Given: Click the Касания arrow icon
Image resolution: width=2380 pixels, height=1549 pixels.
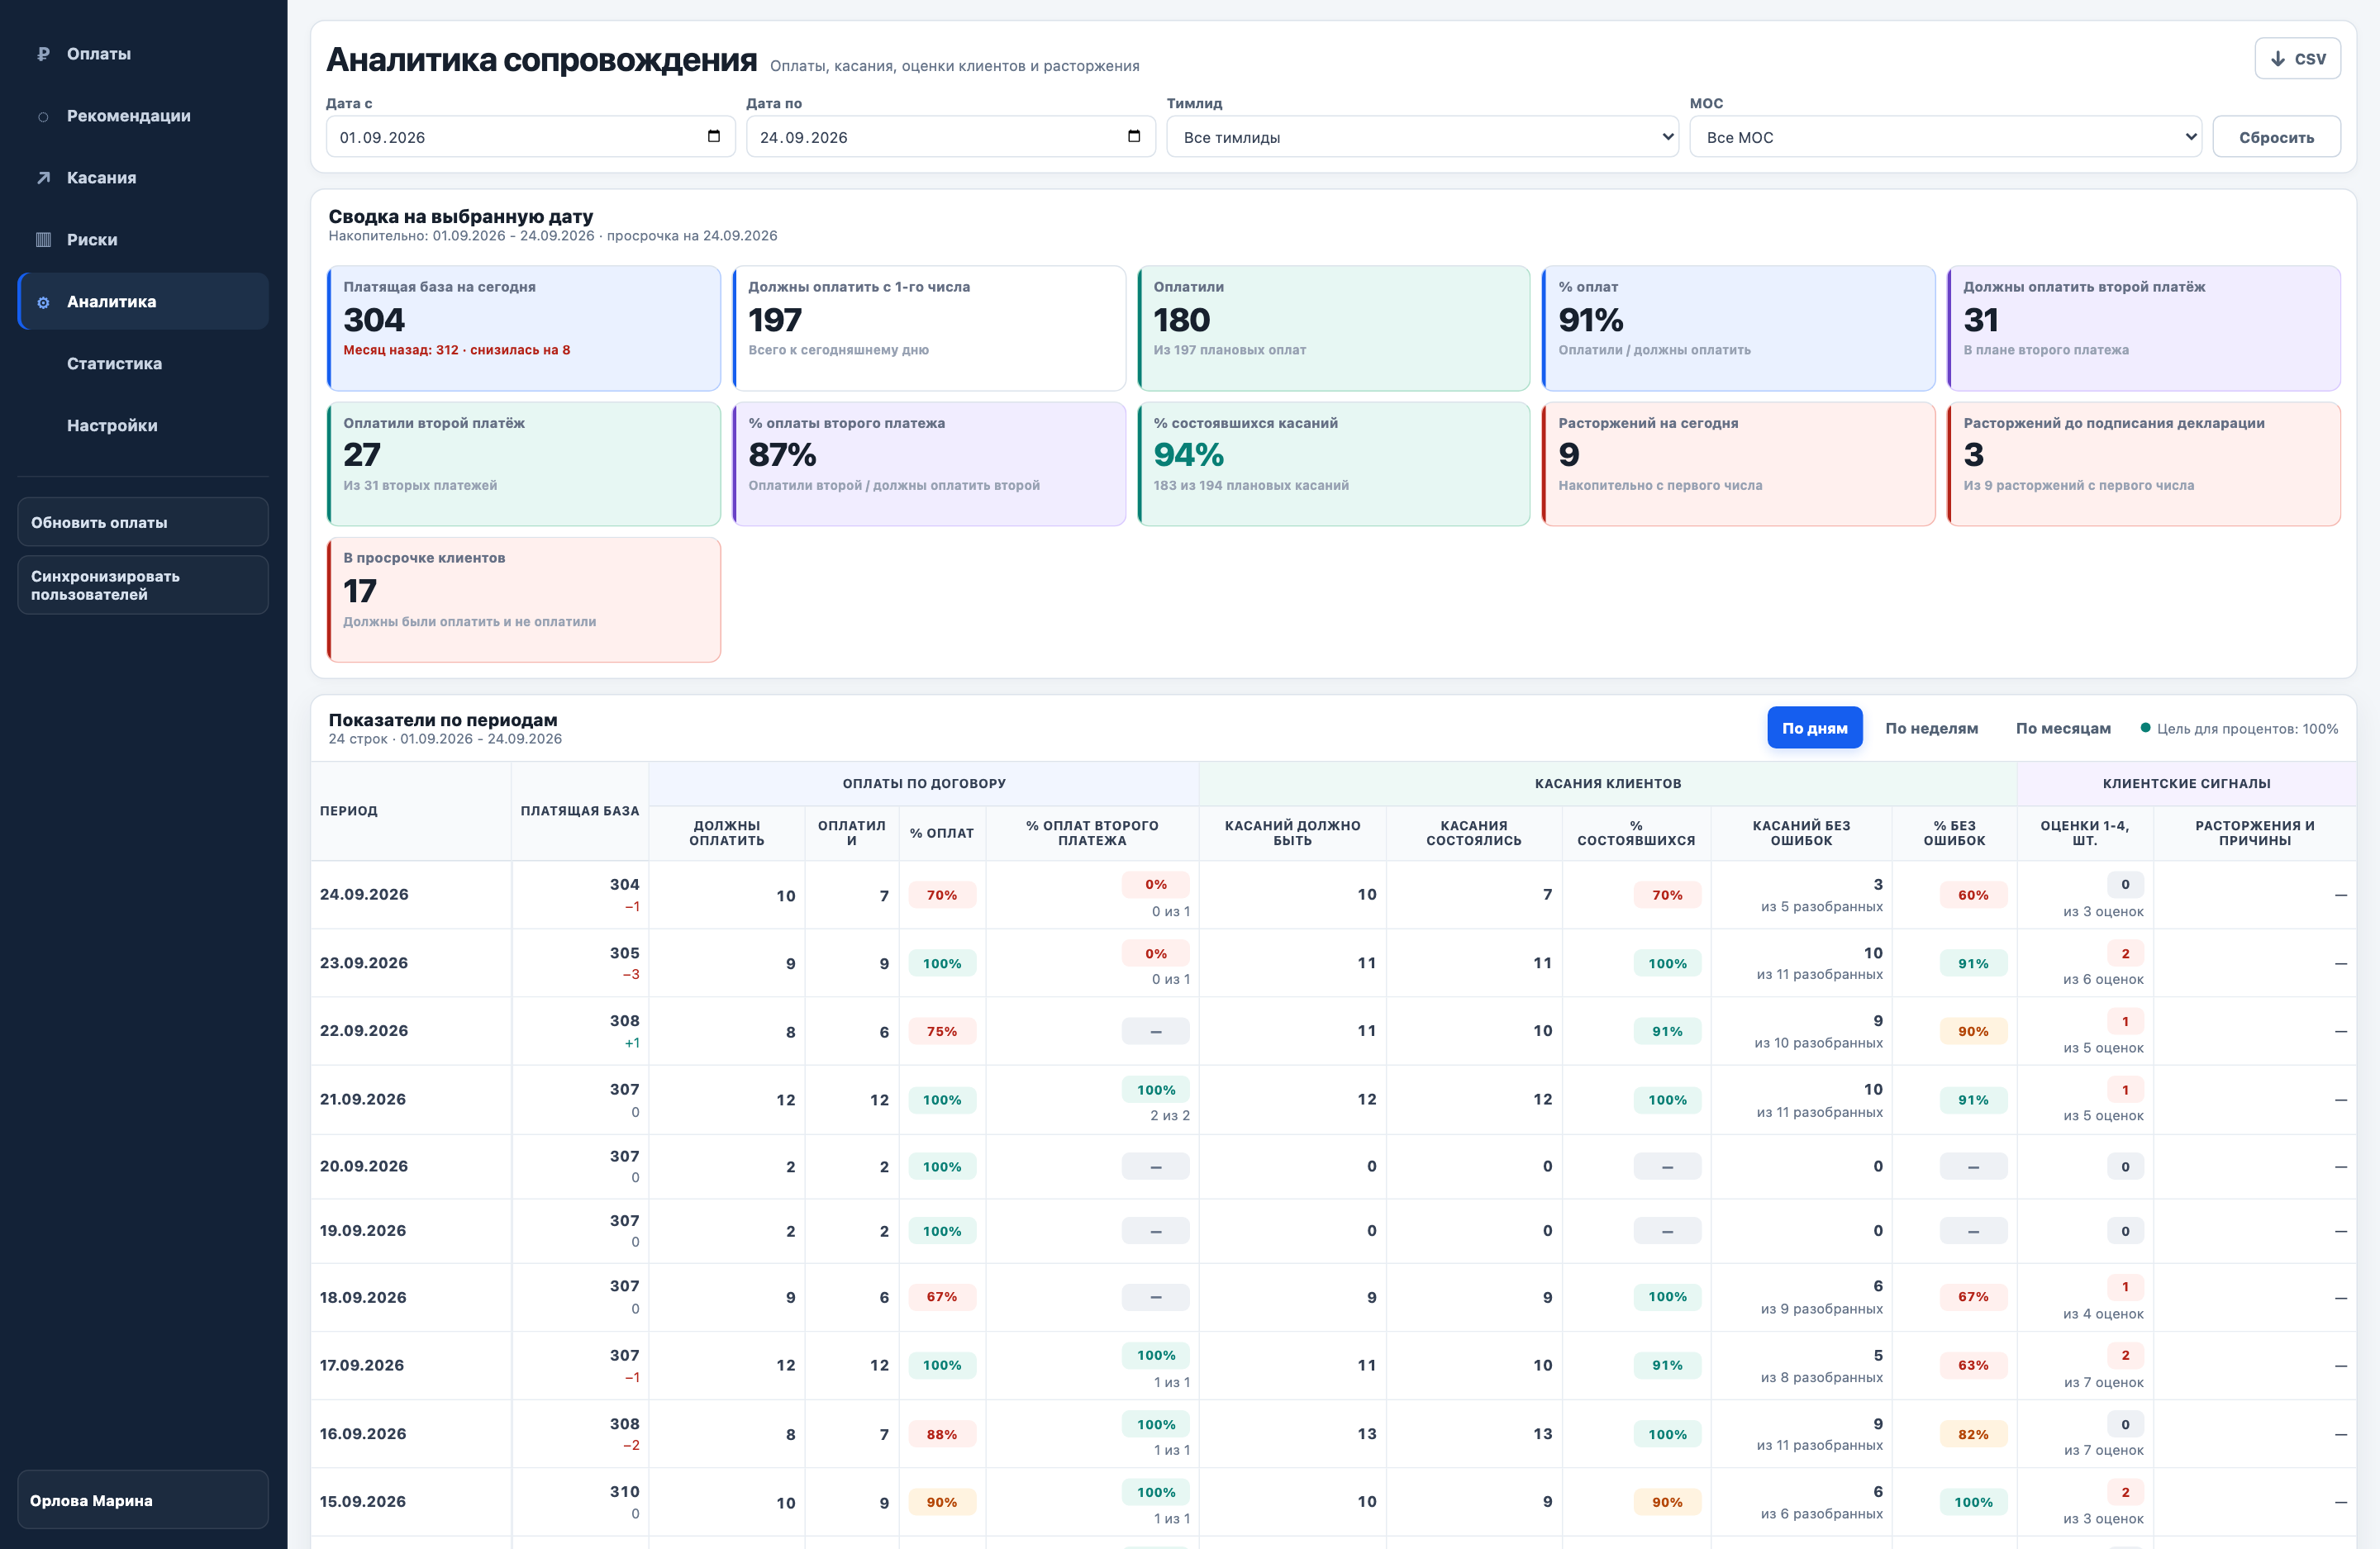Looking at the screenshot, I should [43, 178].
